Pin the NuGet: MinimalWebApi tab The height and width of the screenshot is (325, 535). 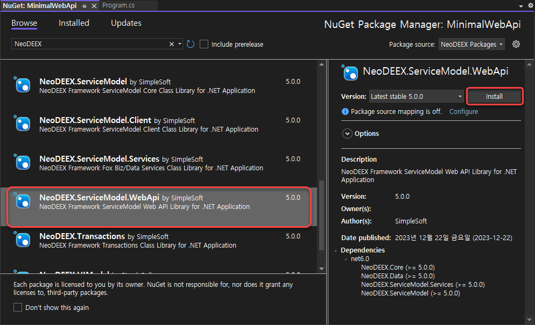click(x=84, y=6)
